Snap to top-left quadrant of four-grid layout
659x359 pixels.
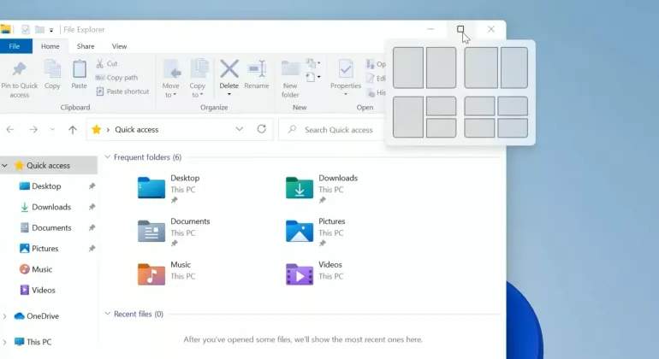click(x=479, y=106)
